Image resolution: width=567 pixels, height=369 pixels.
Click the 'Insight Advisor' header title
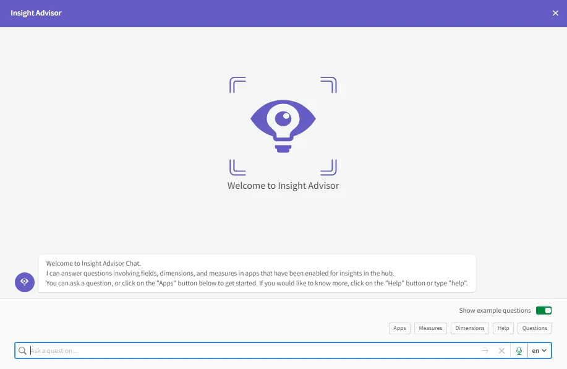coord(36,13)
